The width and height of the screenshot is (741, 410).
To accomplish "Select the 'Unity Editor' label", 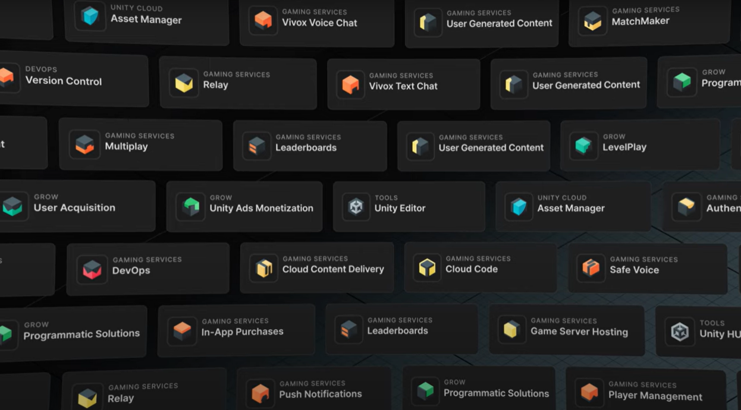I will coord(400,208).
